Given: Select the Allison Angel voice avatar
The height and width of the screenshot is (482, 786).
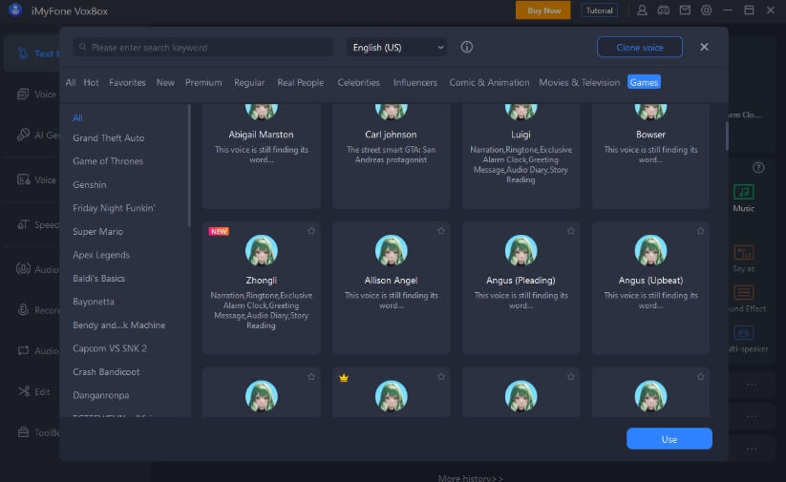Looking at the screenshot, I should pos(391,250).
